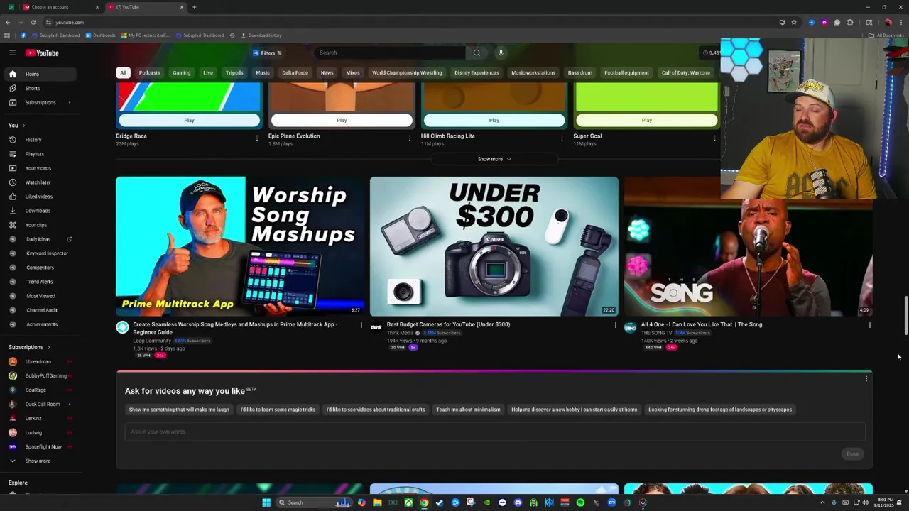Open more options for Worship Song Medleys video
909x511 pixels.
coord(361,325)
